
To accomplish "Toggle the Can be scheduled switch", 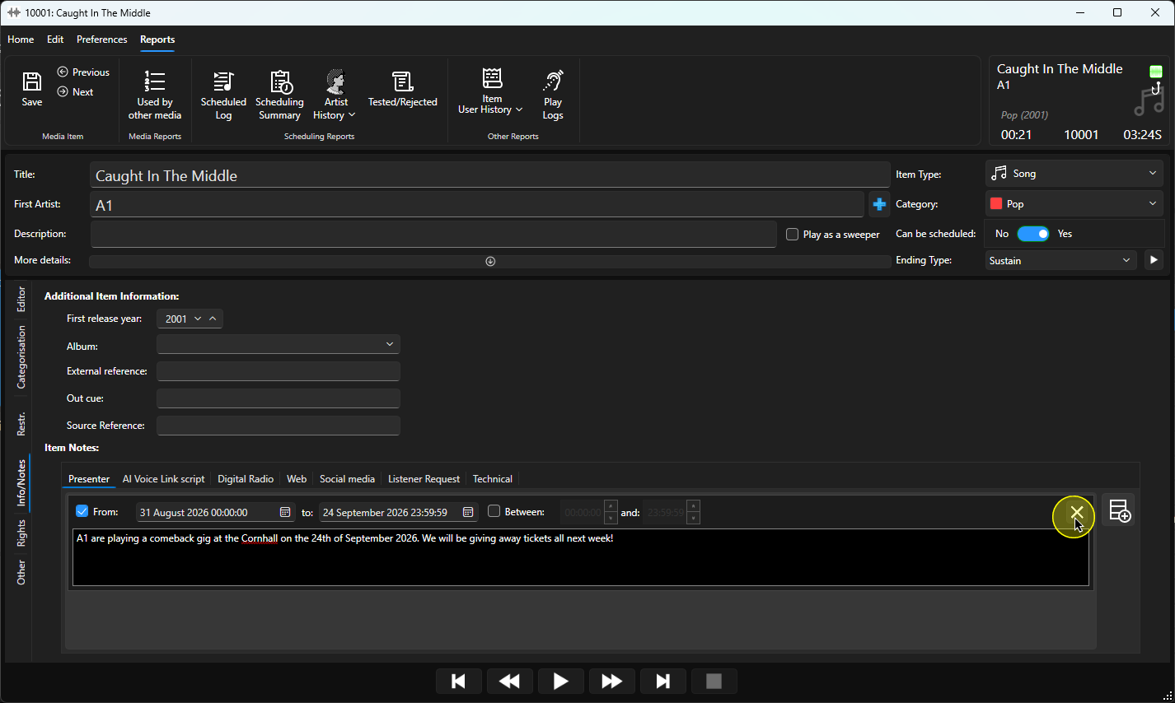I will pos(1032,234).
